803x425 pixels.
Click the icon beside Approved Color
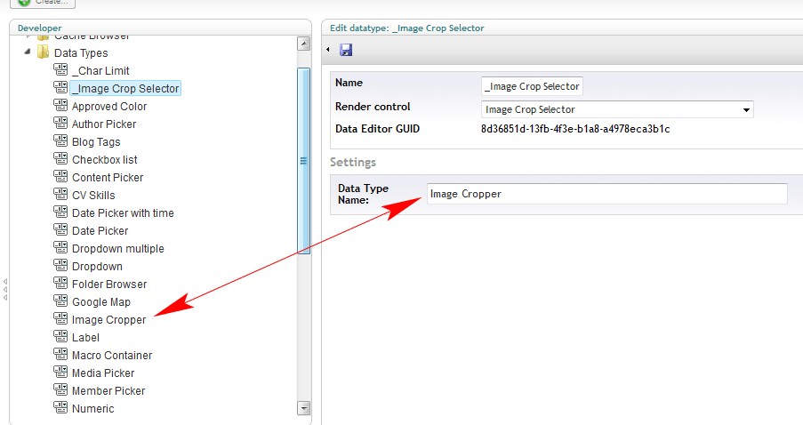point(60,106)
